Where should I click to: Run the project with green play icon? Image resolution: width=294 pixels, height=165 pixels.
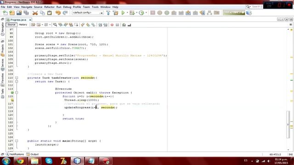(x=123, y=13)
